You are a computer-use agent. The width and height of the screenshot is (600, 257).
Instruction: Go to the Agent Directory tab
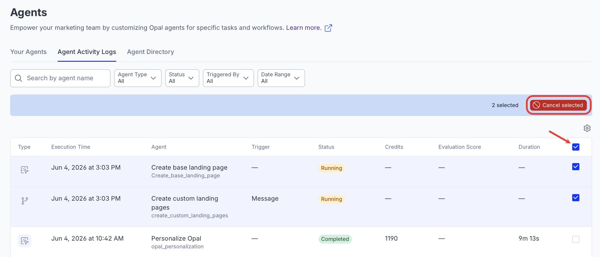(x=151, y=52)
